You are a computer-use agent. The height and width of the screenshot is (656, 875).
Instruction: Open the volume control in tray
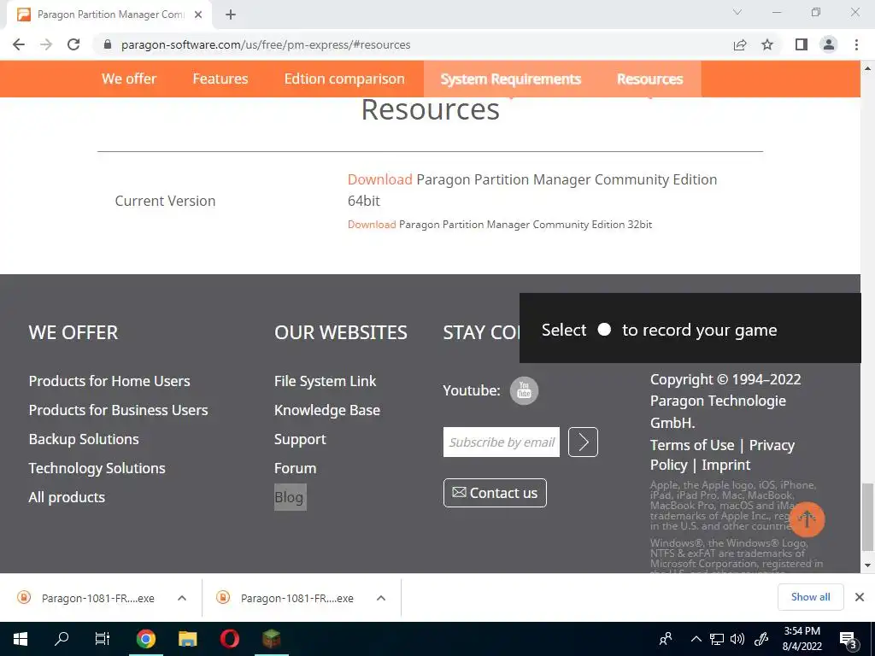pyautogui.click(x=737, y=639)
